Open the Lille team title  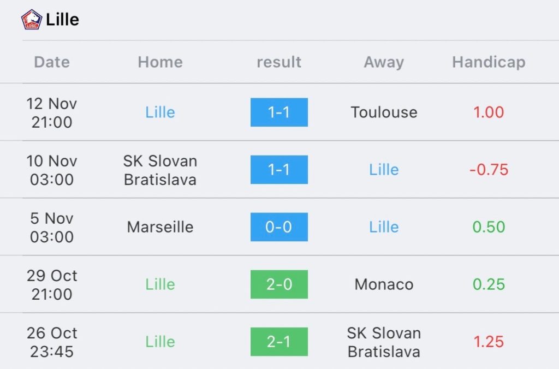pyautogui.click(x=62, y=19)
